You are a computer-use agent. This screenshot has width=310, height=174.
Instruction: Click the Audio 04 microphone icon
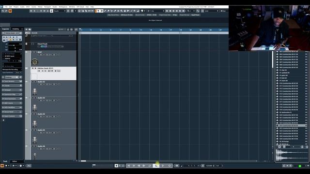[x=34, y=124]
